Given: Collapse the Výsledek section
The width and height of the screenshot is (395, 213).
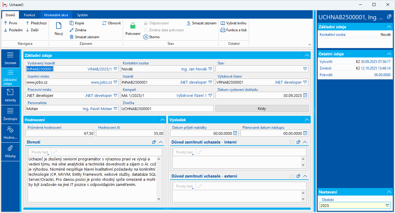Looking at the screenshot, I should point(306,120).
